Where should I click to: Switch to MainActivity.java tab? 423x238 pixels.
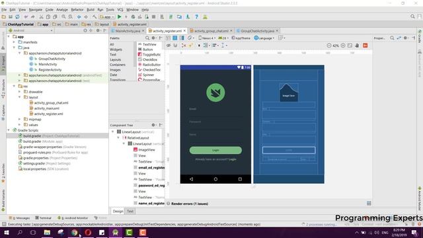(127, 31)
